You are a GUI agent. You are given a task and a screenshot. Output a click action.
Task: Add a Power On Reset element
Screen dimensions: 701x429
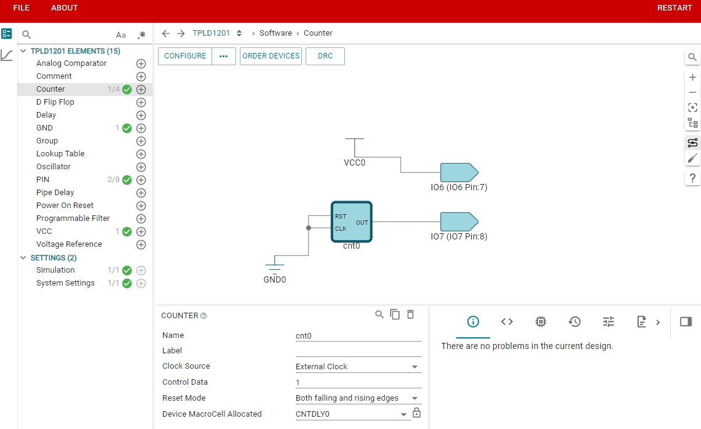pos(141,206)
